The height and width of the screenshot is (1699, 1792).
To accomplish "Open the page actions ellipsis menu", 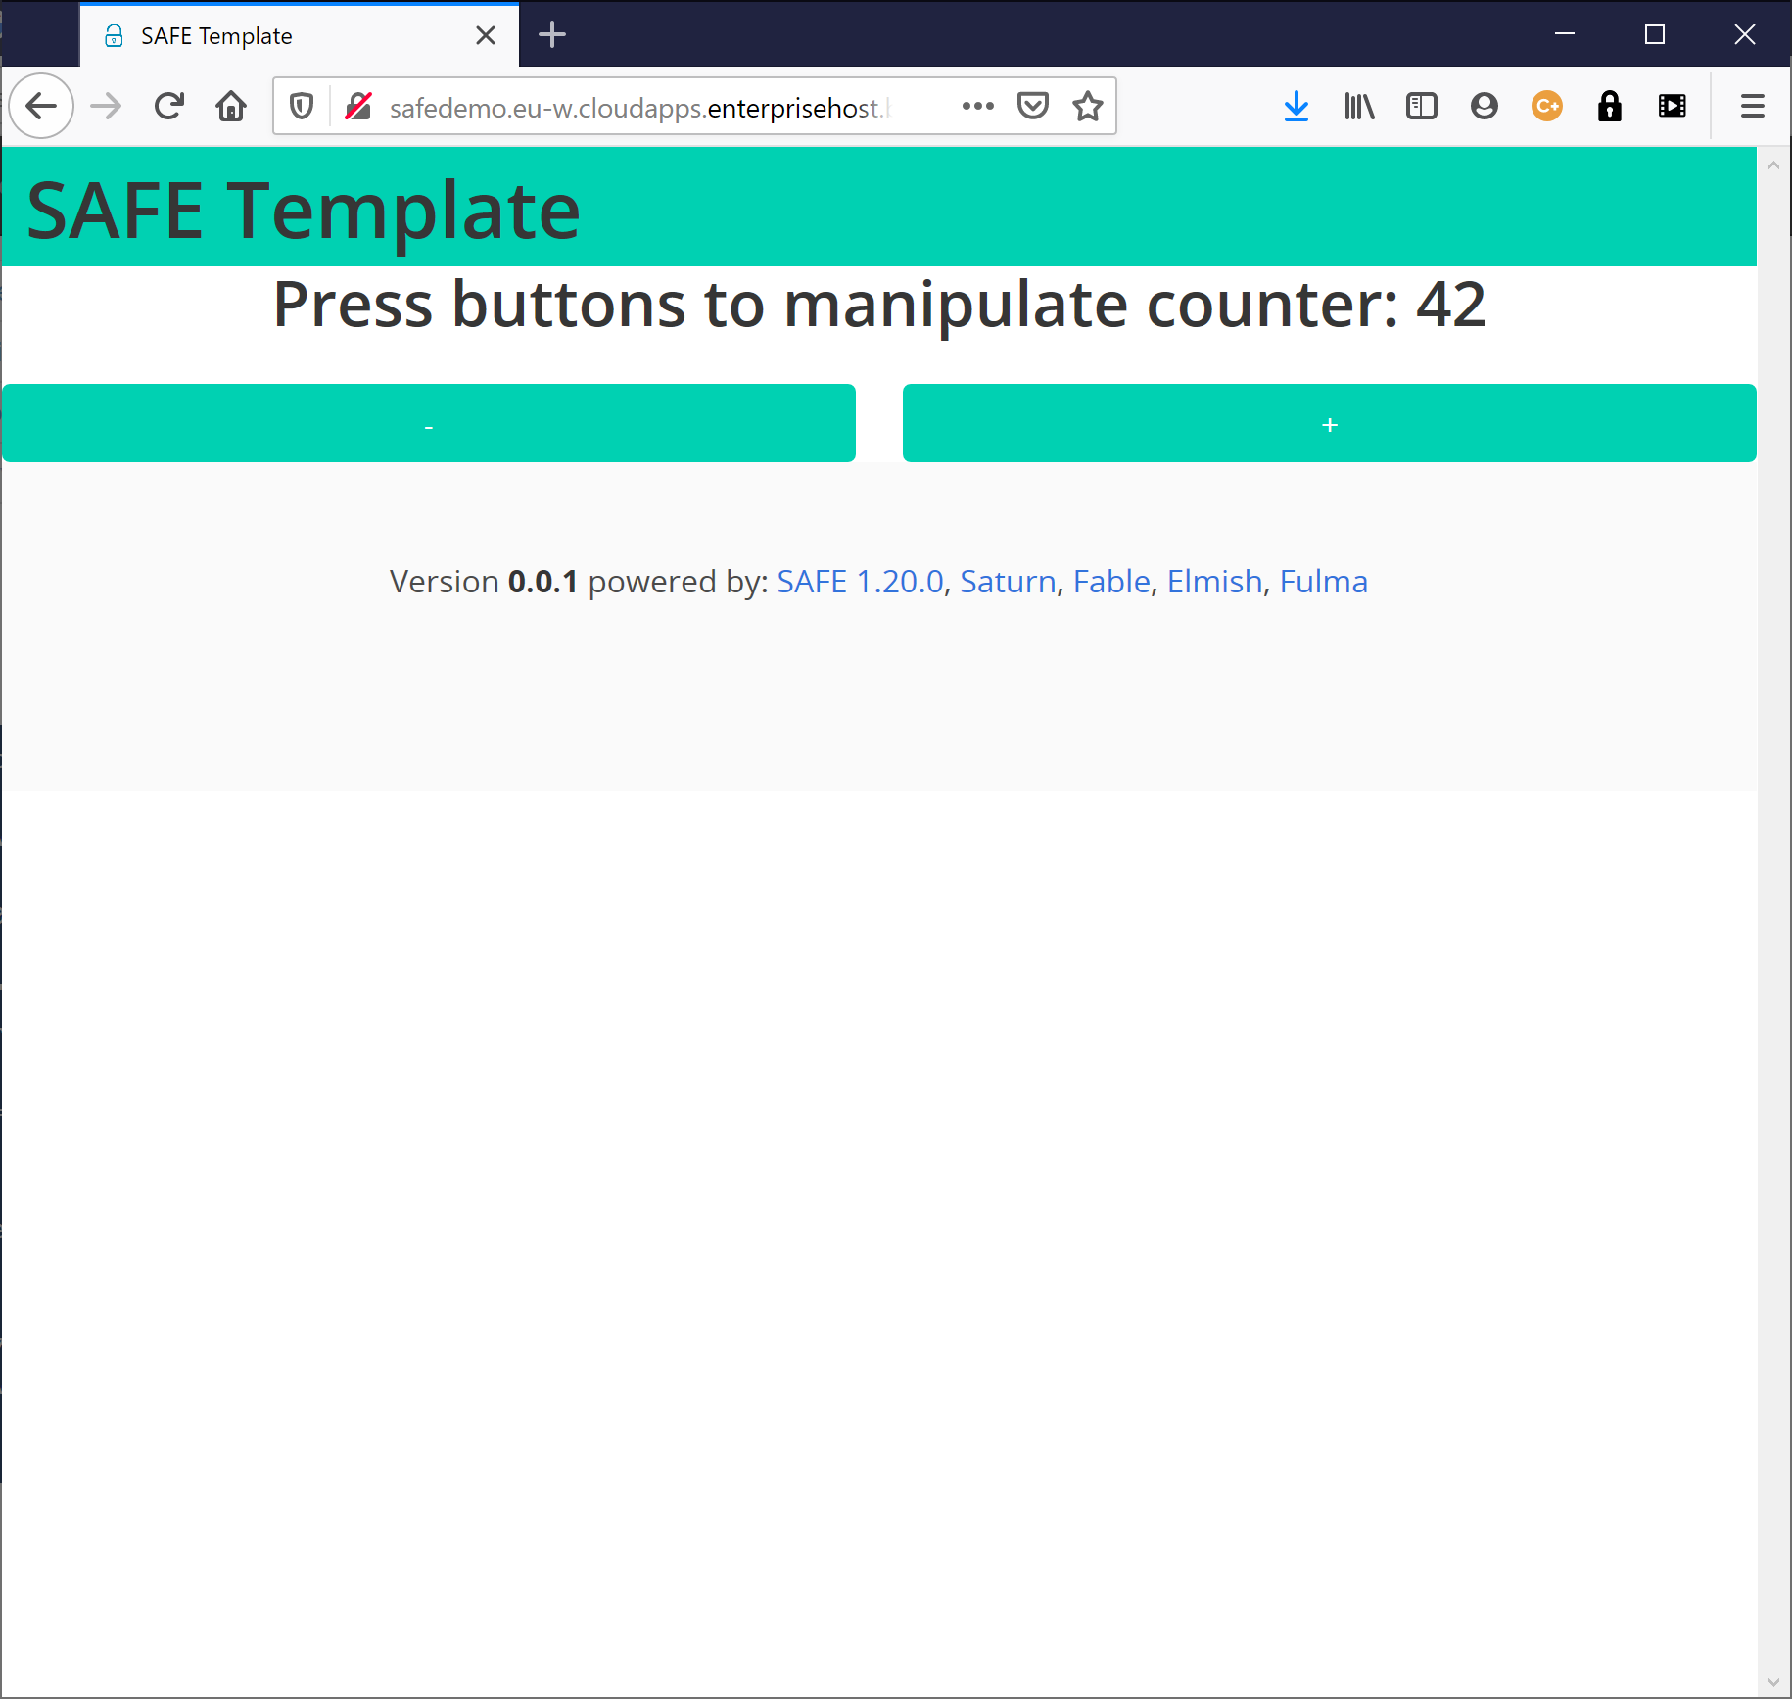I will click(x=976, y=106).
